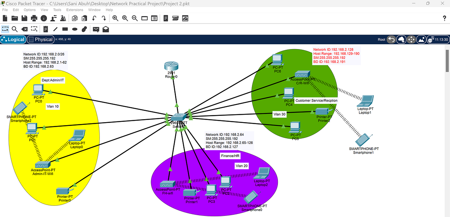Open Help with the question mark
The image size is (450, 217).
[x=444, y=18]
